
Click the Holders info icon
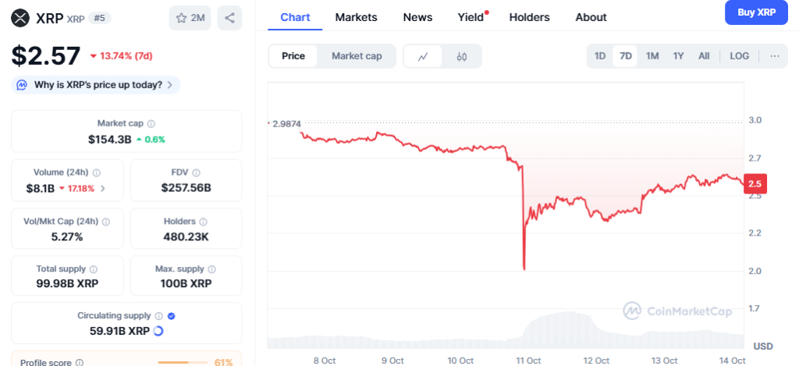click(204, 222)
